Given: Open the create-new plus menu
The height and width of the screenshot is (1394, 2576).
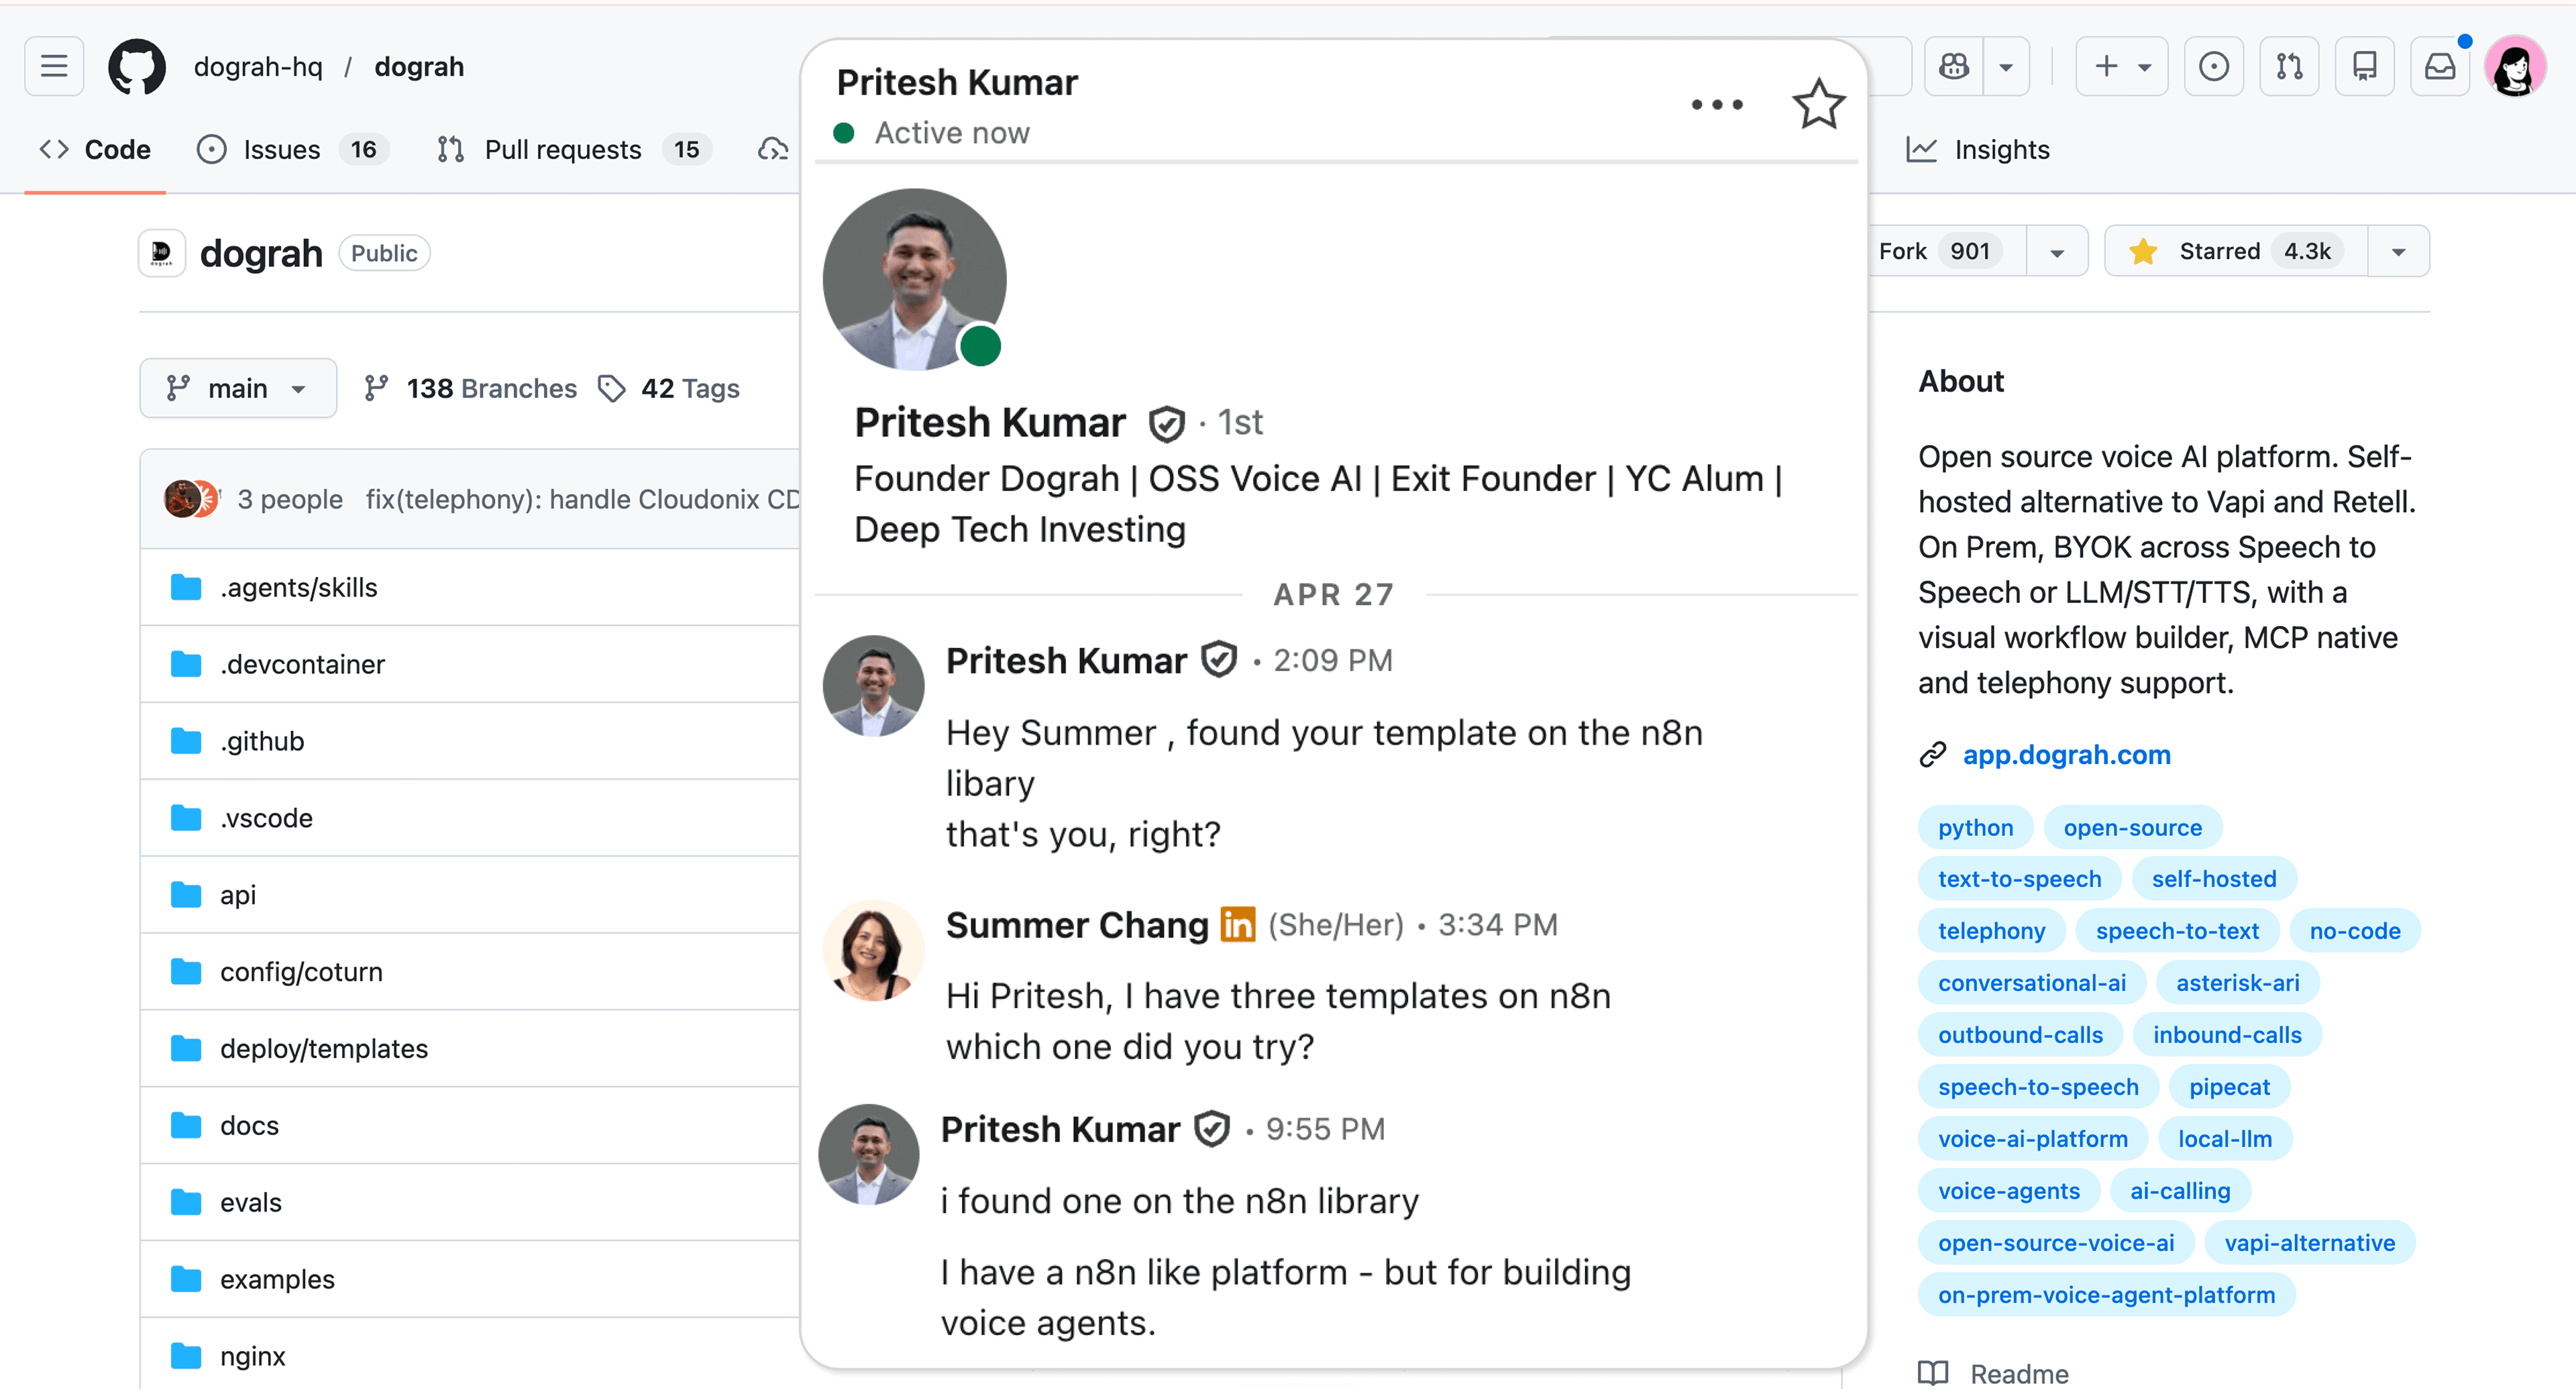Looking at the screenshot, I should click(x=2122, y=66).
